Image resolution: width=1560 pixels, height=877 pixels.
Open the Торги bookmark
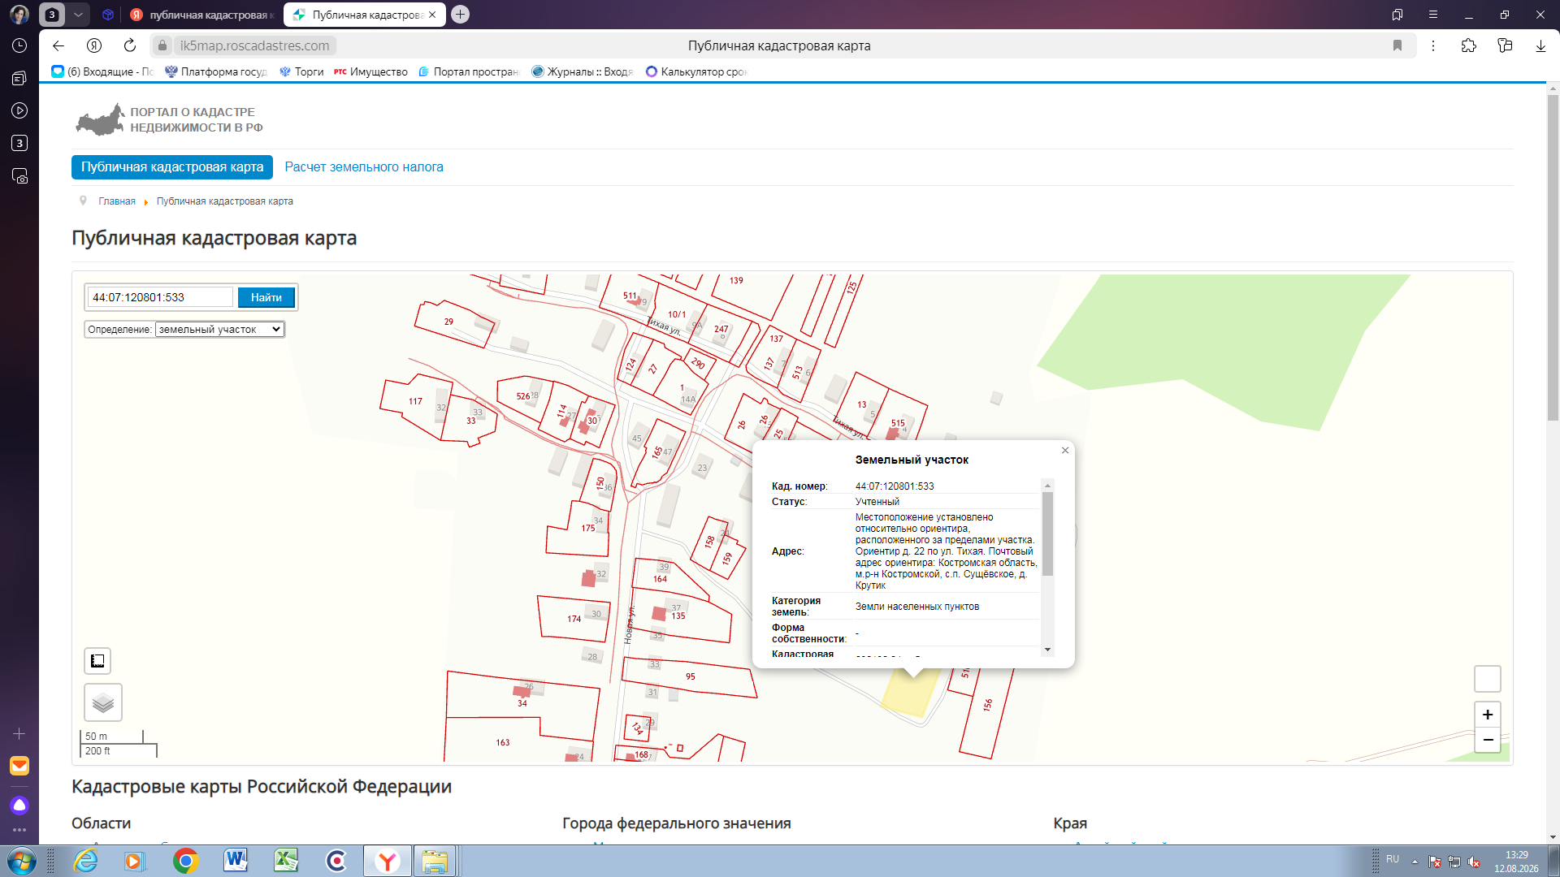click(x=301, y=71)
